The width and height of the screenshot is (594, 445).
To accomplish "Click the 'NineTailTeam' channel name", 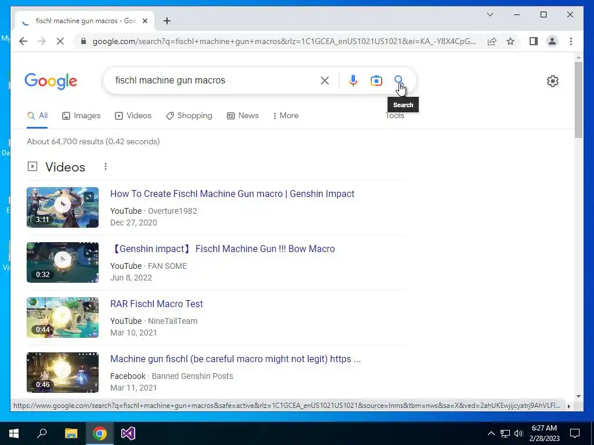I will pos(172,321).
